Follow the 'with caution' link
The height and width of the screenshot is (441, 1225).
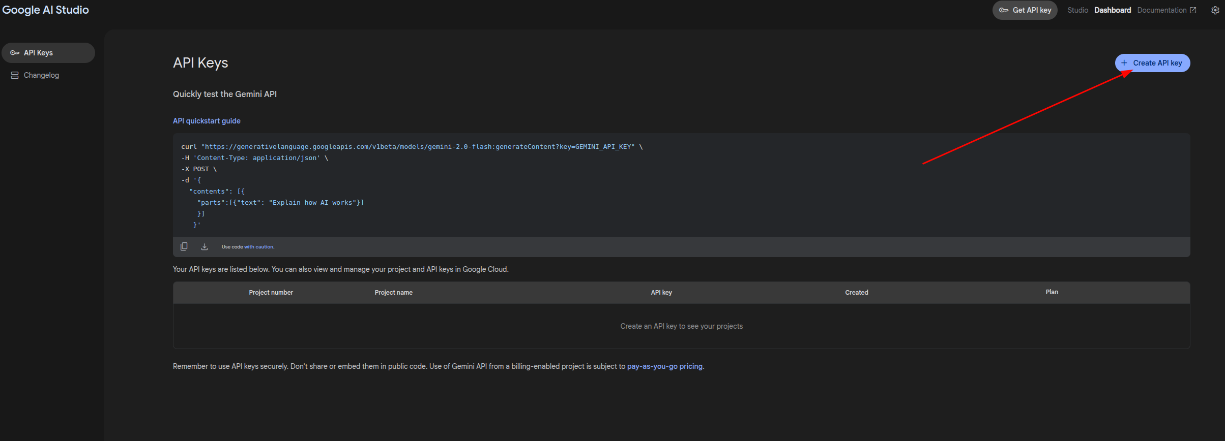pos(259,247)
